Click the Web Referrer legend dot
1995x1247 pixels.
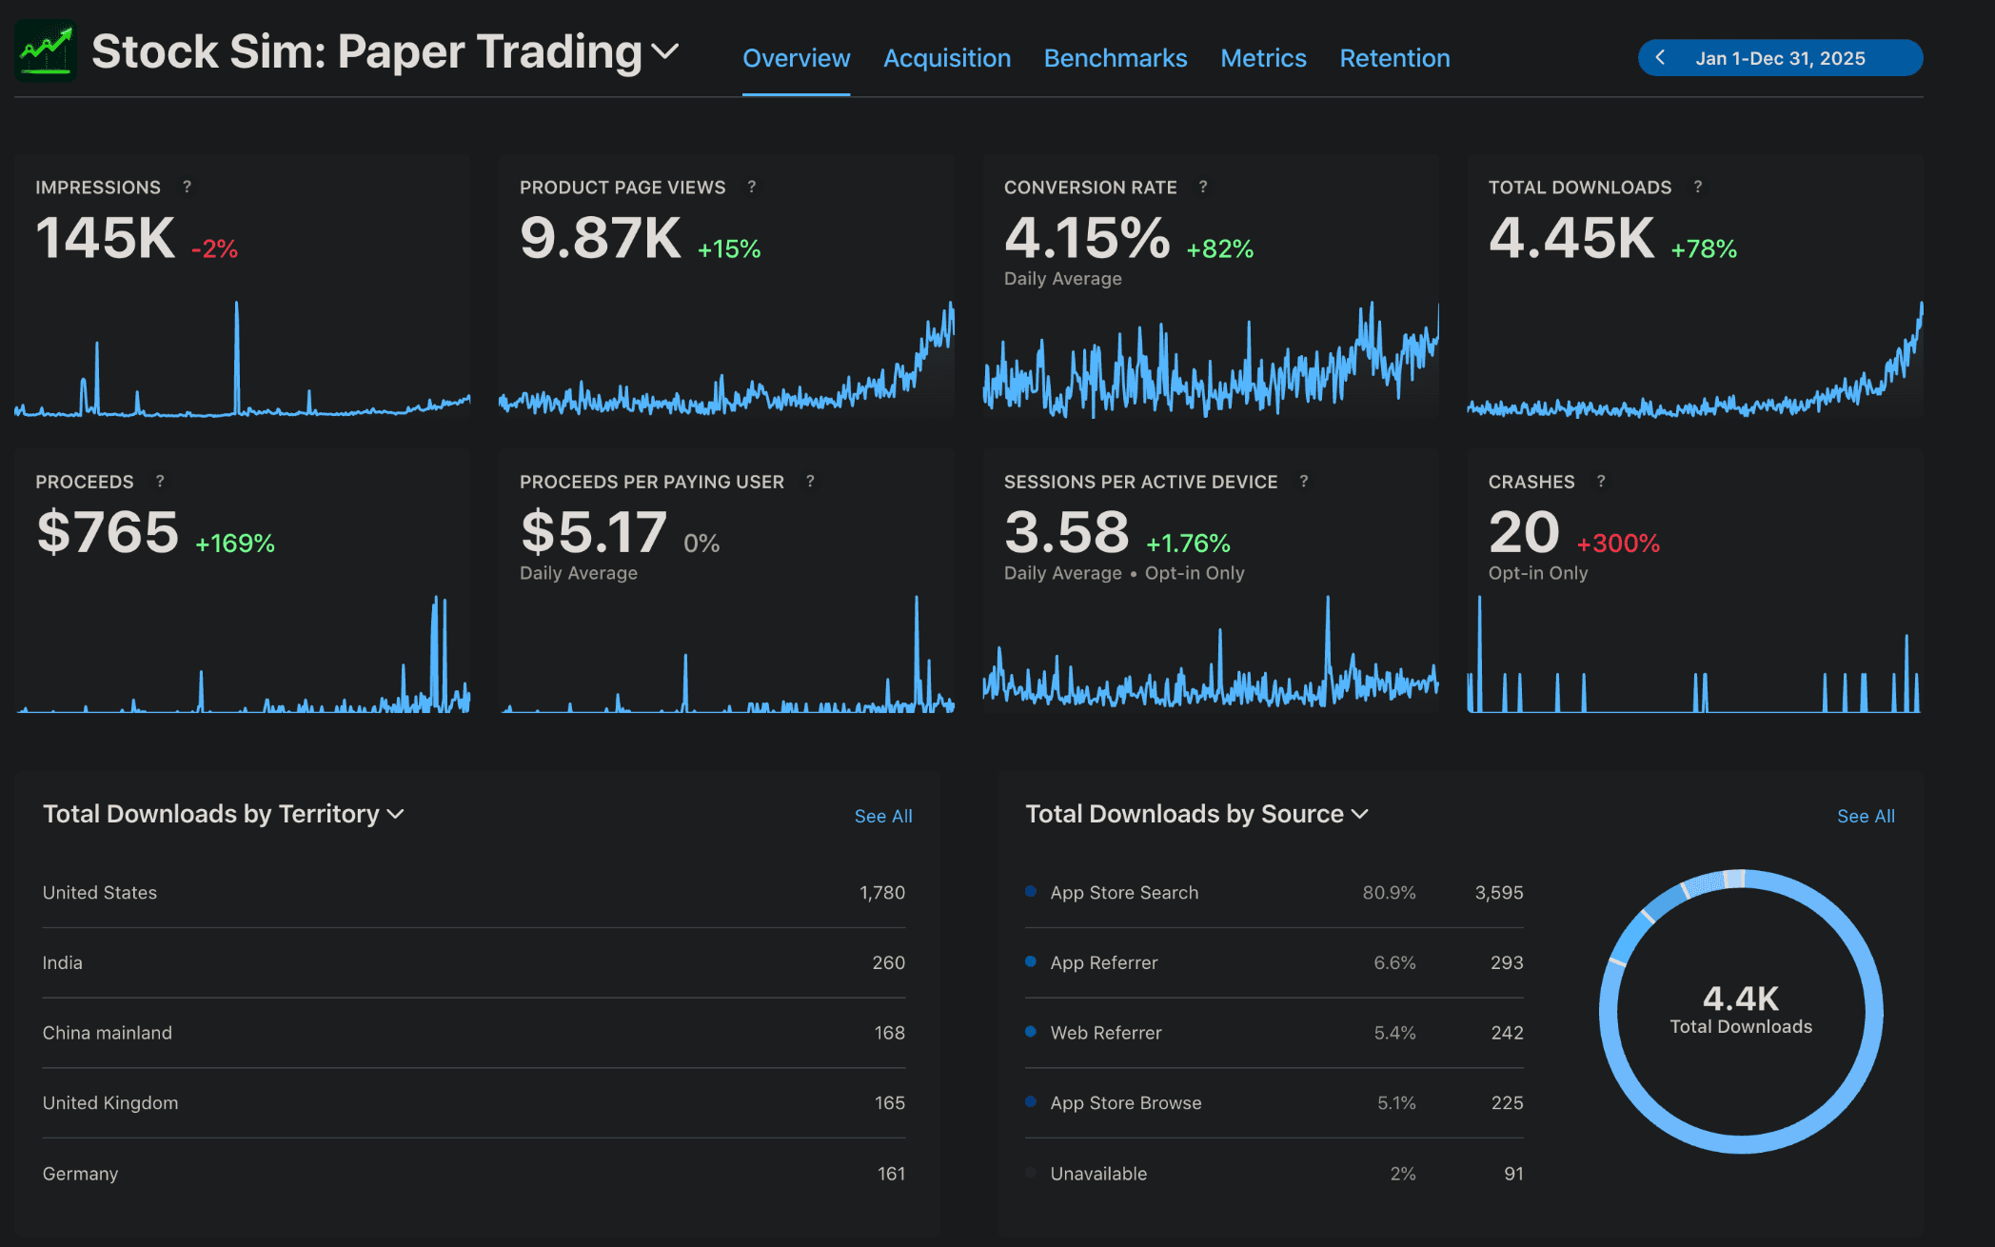1031,1031
